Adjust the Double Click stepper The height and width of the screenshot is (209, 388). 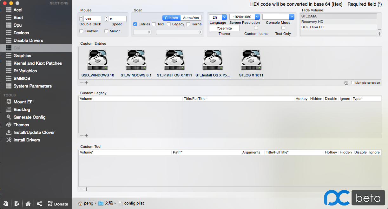tap(81, 19)
